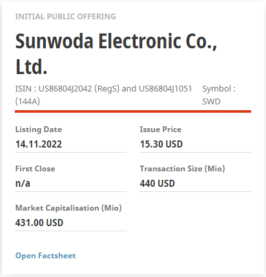266x277 pixels.
Task: Open the Factsheet link
Action: tap(45, 256)
